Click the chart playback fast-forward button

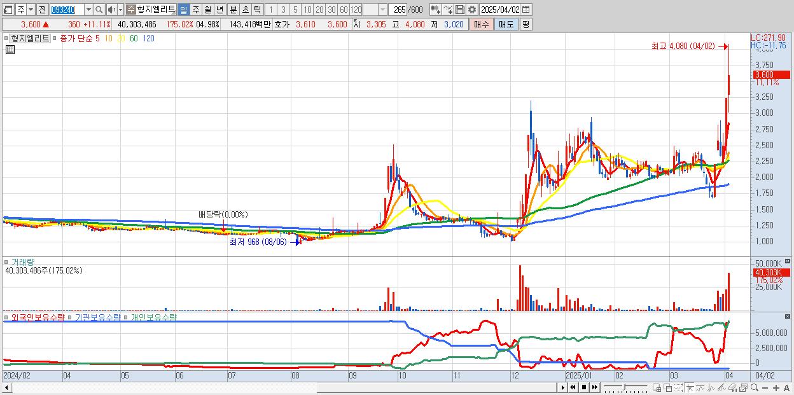pos(594,387)
